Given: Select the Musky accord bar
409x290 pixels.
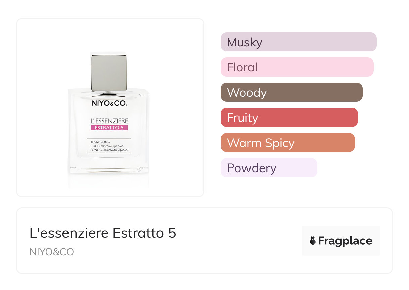Looking at the screenshot, I should click(x=298, y=42).
